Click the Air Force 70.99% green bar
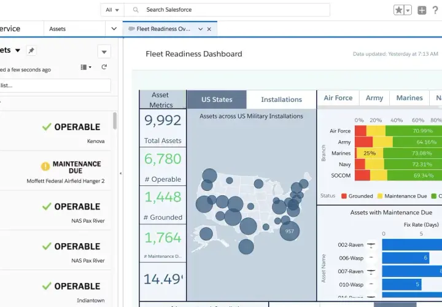Screen dimensions: 442x307 click(x=414, y=131)
